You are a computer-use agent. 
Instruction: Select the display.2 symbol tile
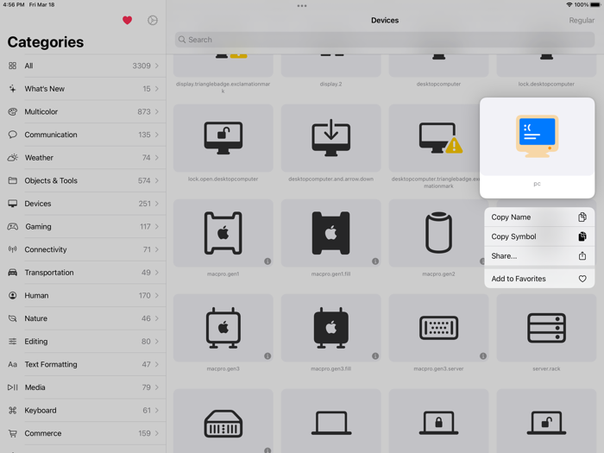(x=330, y=66)
